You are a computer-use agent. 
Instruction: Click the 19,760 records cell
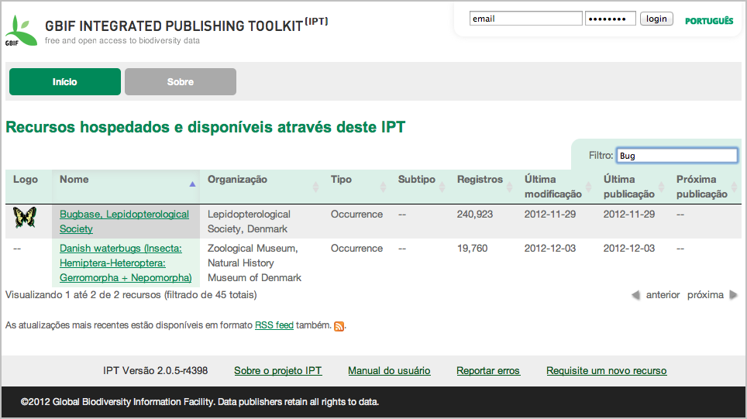(472, 248)
